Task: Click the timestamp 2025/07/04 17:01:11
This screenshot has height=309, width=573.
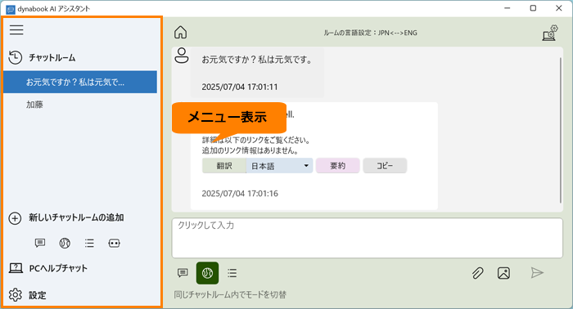Action: [240, 87]
